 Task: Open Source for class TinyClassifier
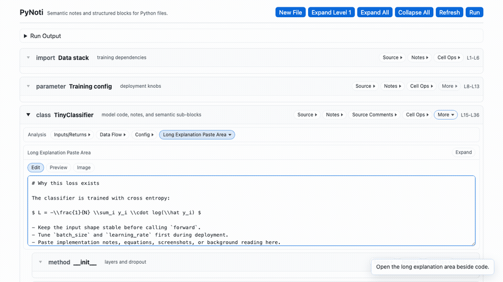[x=307, y=115]
